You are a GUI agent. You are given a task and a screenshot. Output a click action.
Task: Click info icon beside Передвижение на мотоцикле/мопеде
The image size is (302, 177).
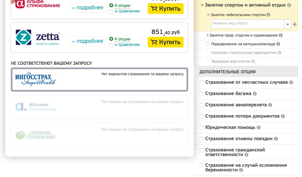click(278, 44)
